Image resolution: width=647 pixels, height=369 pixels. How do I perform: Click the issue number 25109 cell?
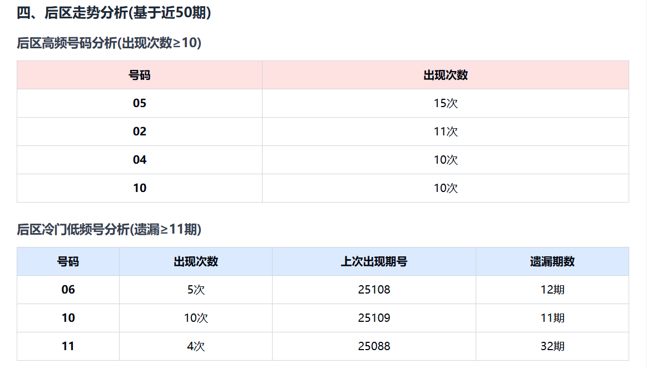(374, 318)
